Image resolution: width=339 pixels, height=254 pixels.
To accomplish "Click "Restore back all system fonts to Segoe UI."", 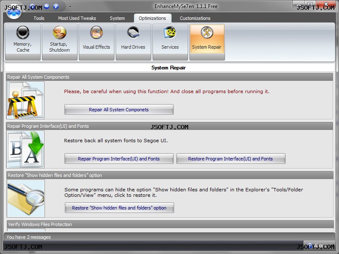I will pyautogui.click(x=116, y=141).
